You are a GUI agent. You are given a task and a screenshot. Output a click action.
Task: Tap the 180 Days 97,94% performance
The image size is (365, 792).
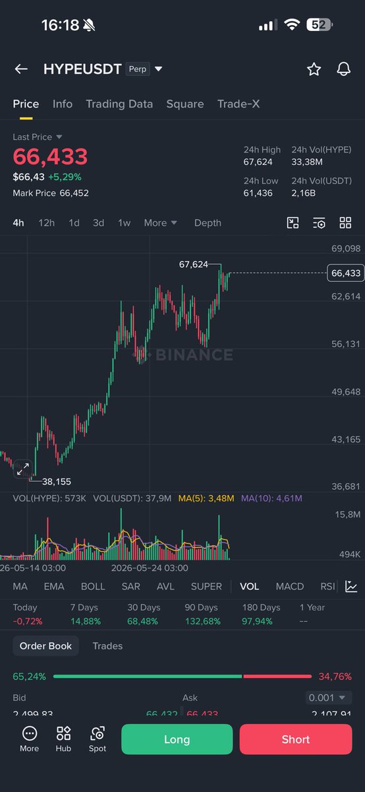coord(262,614)
